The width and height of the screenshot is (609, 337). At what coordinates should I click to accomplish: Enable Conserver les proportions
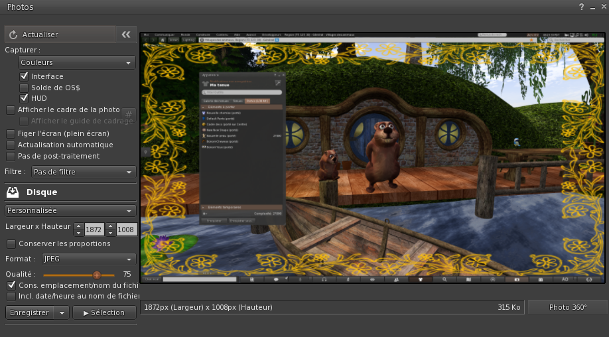coord(11,243)
